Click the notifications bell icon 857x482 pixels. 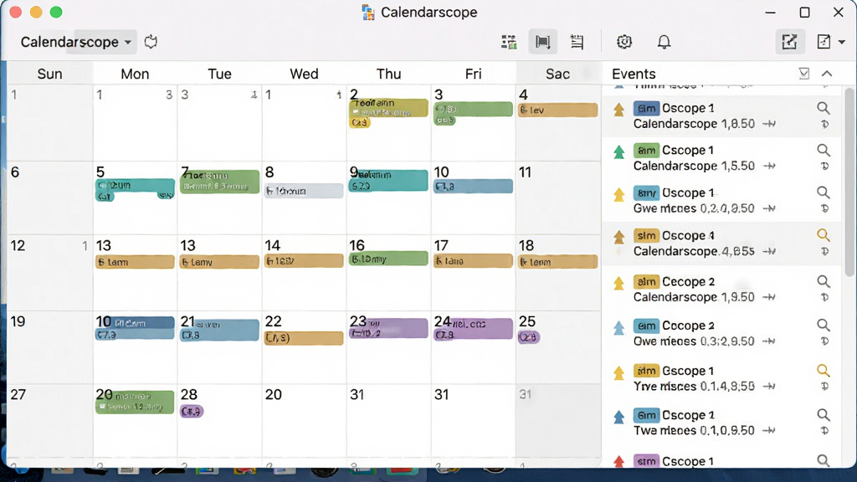pos(664,42)
